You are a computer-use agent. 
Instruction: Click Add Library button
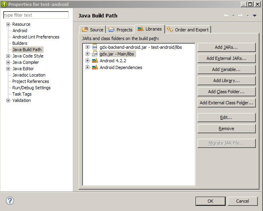tap(227, 81)
